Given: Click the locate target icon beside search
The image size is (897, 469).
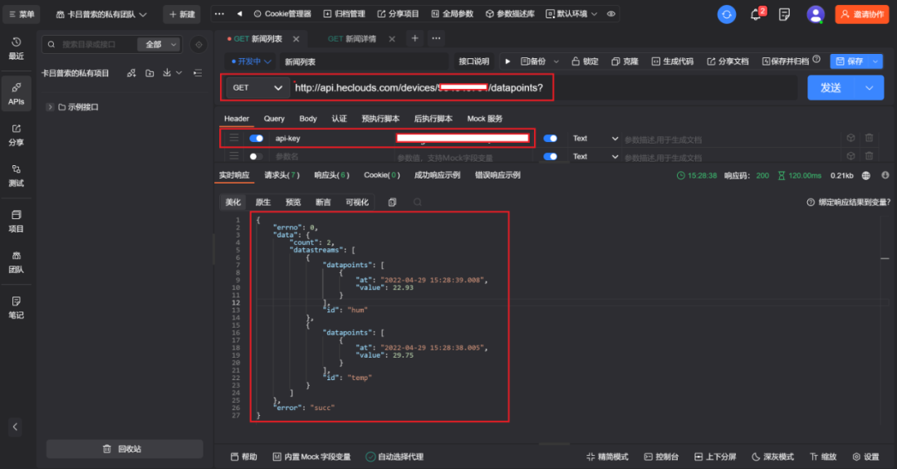Looking at the screenshot, I should pyautogui.click(x=199, y=44).
